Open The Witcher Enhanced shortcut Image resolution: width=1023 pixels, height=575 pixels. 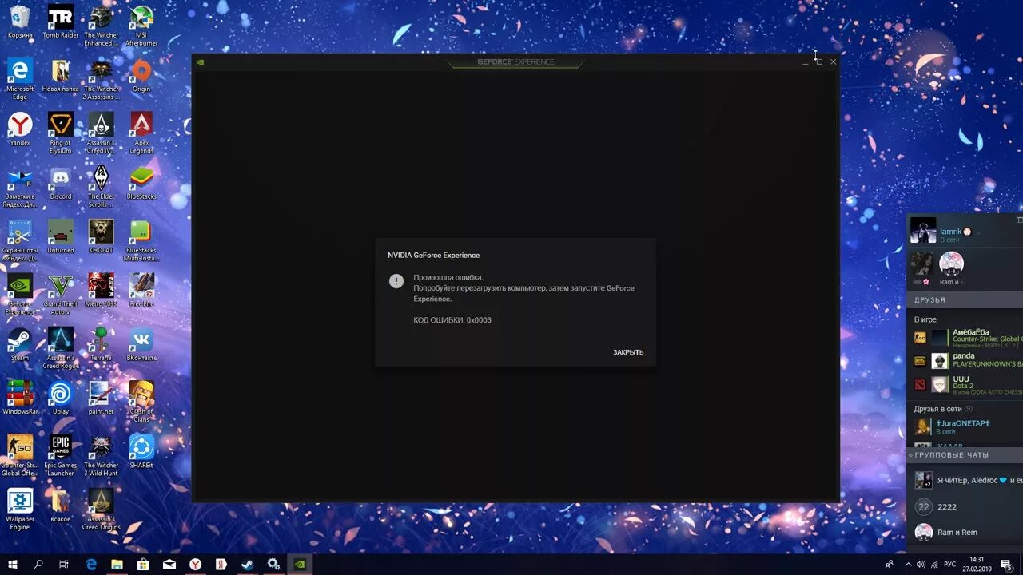tap(101, 26)
